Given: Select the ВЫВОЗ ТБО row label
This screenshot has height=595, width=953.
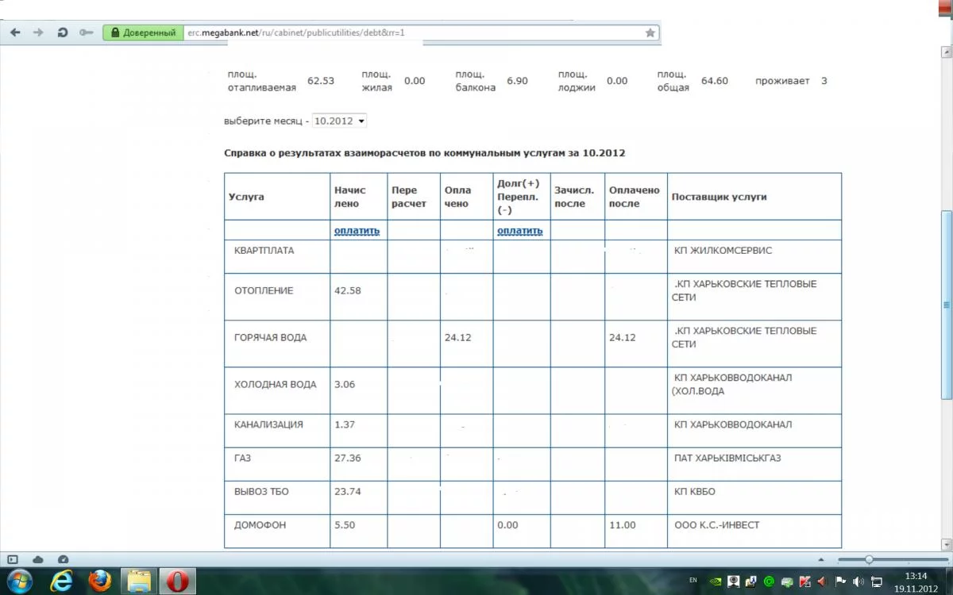Looking at the screenshot, I should point(261,491).
